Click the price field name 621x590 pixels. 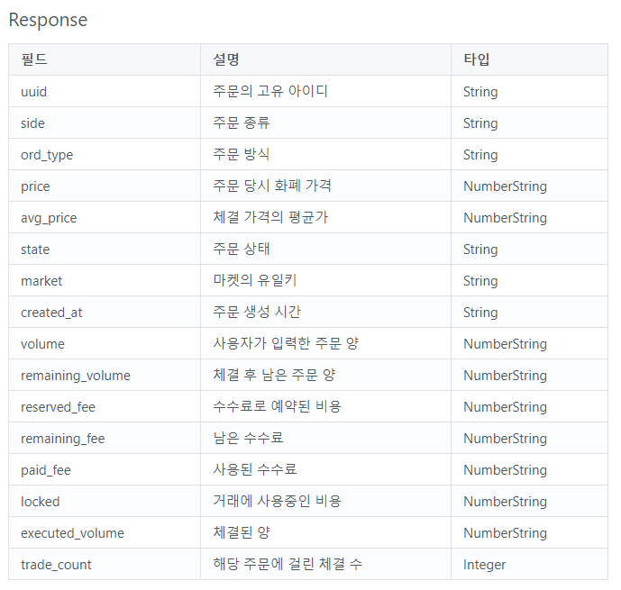pyautogui.click(x=35, y=186)
